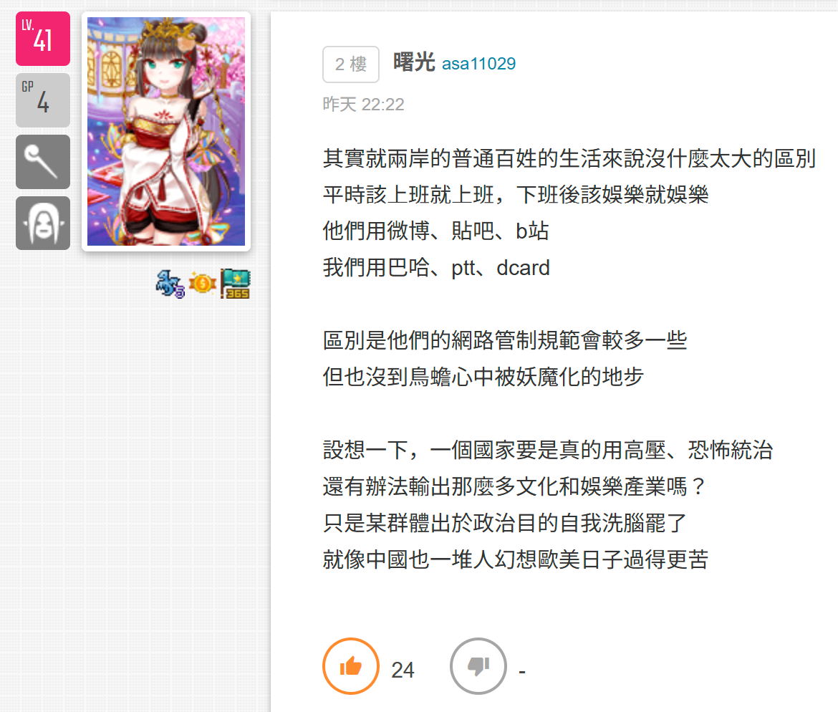
Task: Click the last line 就像中國也一堆人幻想歐美日子過得更苦
Action: (516, 559)
